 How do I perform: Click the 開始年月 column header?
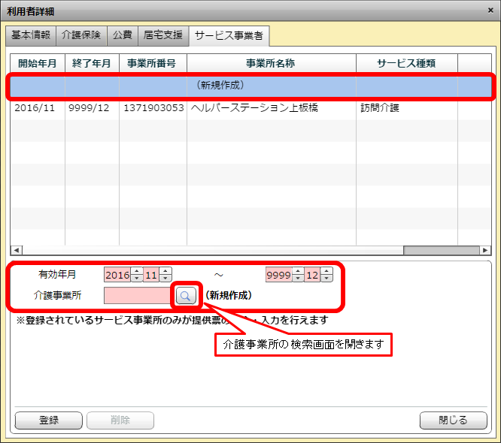[37, 63]
